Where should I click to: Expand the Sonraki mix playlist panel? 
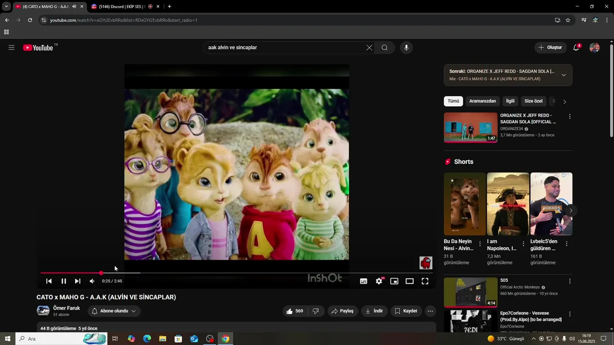(564, 75)
